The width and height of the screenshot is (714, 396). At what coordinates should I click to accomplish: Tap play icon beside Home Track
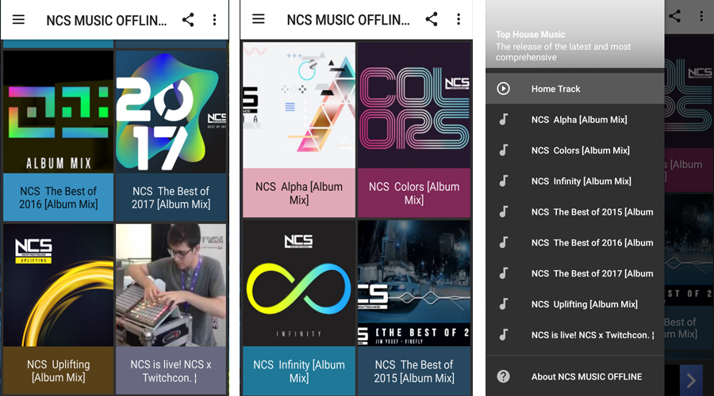[x=503, y=89]
